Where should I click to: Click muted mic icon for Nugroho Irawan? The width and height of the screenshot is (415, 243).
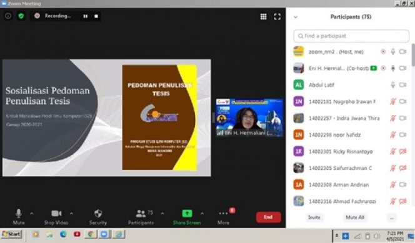click(x=392, y=102)
